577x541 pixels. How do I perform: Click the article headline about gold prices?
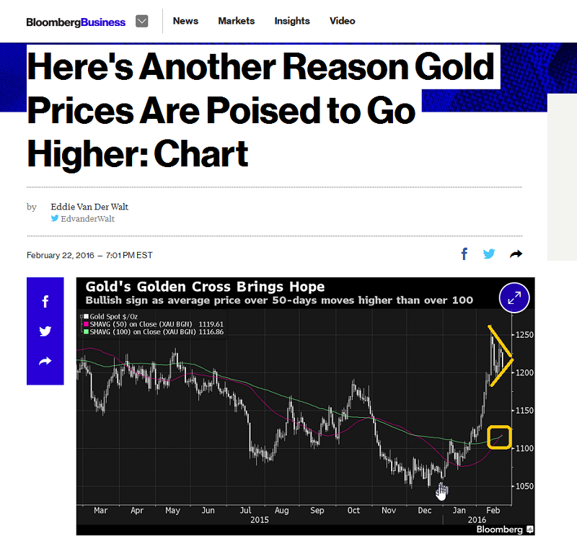pyautogui.click(x=261, y=109)
